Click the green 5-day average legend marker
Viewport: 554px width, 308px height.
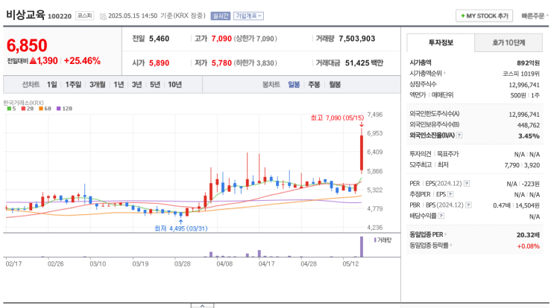(x=9, y=109)
